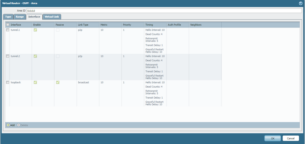This screenshot has height=144, width=305.
Task: Sort by Interface column header
Action: coord(21,25)
